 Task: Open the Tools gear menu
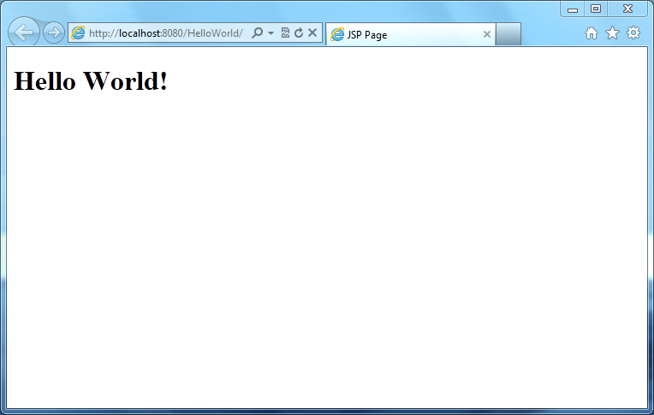point(633,33)
